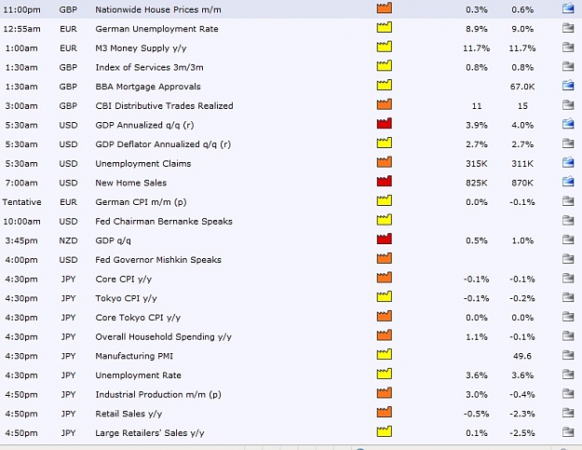Image resolution: width=582 pixels, height=450 pixels.
Task: Open detail folder for GDP Annualized q/q (r)
Action: click(x=568, y=124)
